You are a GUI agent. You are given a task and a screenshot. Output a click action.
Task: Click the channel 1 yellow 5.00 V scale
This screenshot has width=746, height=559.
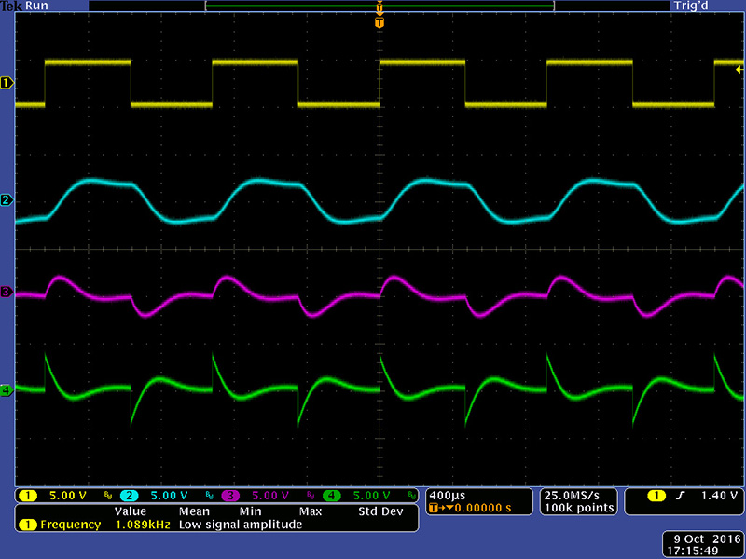(68, 496)
